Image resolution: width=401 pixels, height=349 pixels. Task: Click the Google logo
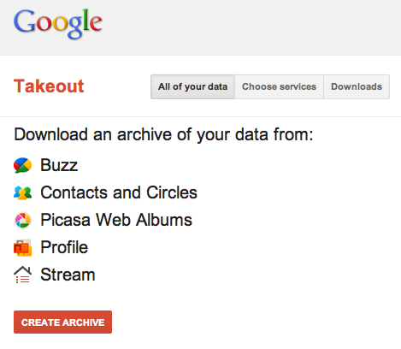[58, 24]
